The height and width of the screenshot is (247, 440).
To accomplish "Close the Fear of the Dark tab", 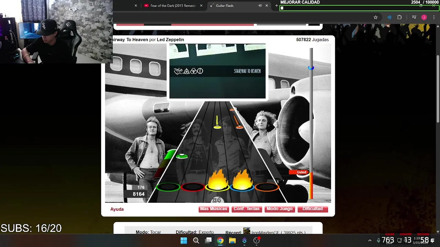I will (201, 5).
